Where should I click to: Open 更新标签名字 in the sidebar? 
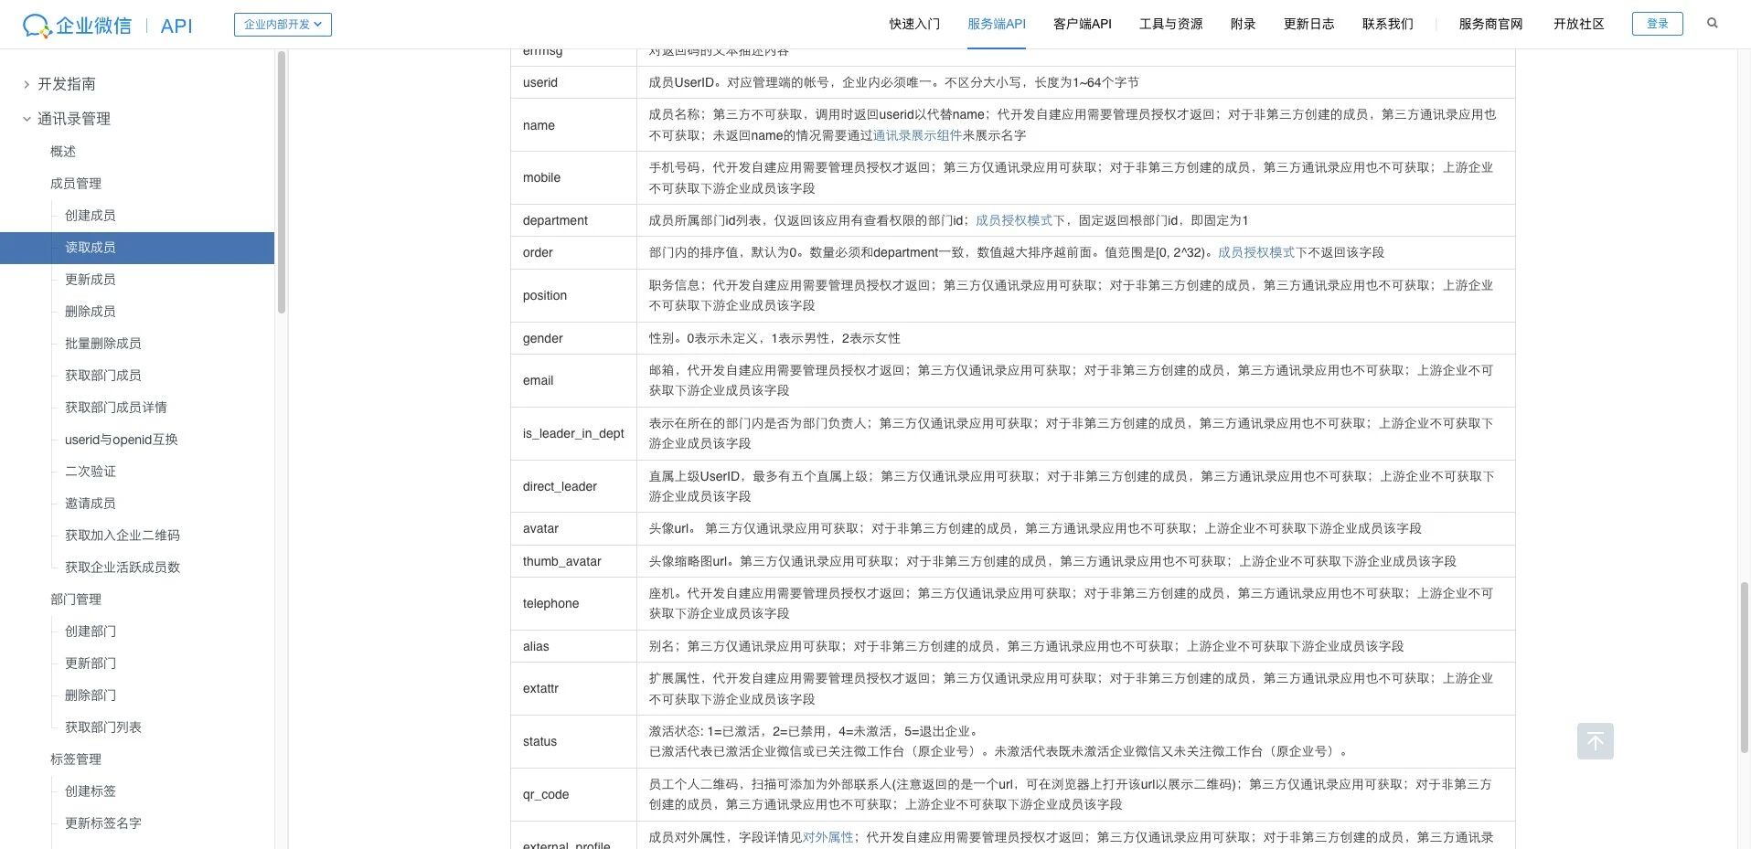click(x=103, y=823)
